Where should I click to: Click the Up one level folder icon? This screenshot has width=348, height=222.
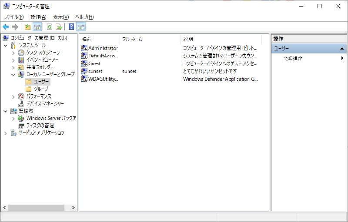pos(28,27)
